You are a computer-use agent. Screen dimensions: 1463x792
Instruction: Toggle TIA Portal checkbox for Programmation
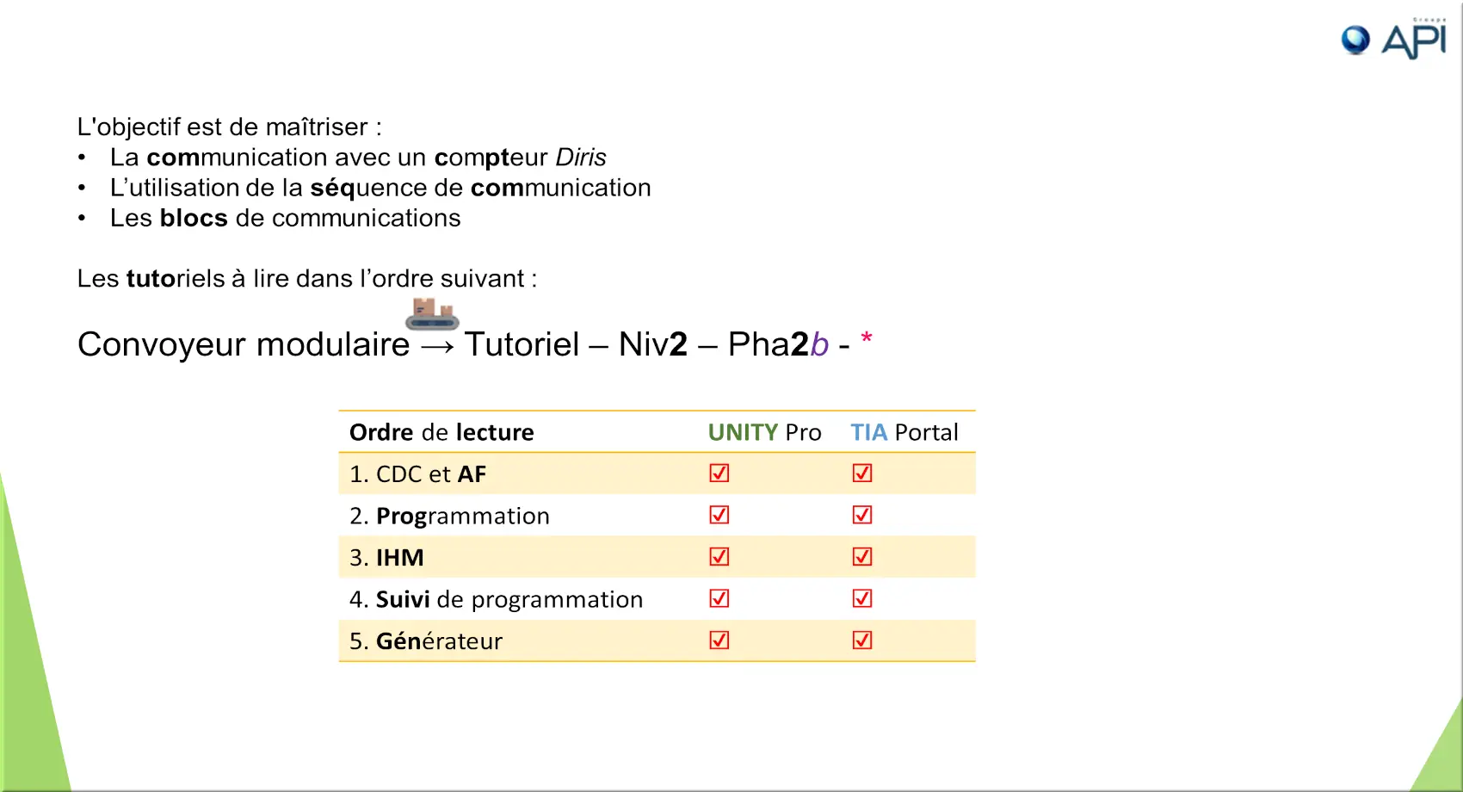coord(862,515)
